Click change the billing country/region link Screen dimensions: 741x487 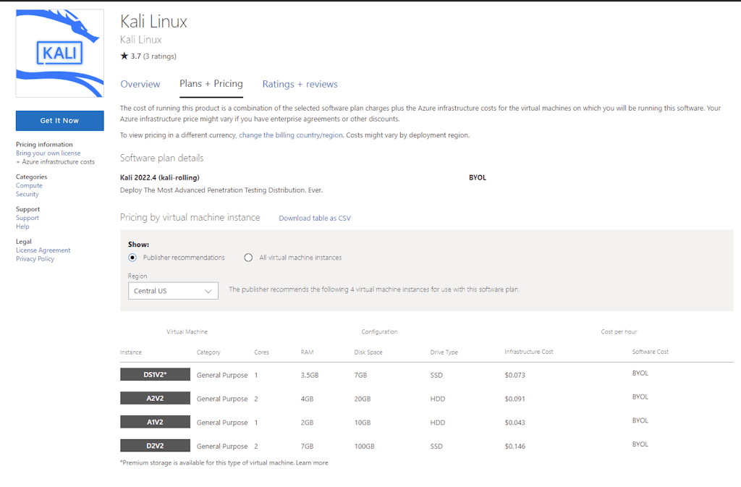(291, 135)
